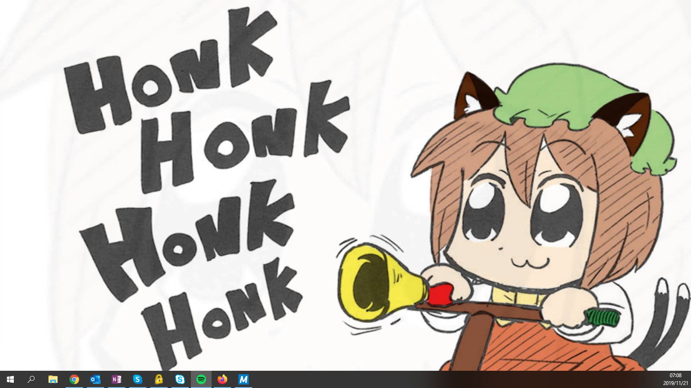691x388 pixels.
Task: Launch File Explorer from the taskbar
Action: (53, 379)
